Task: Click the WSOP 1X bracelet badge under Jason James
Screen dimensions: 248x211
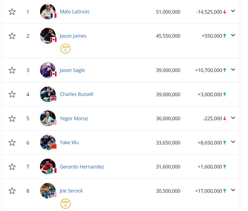Action: point(65,49)
